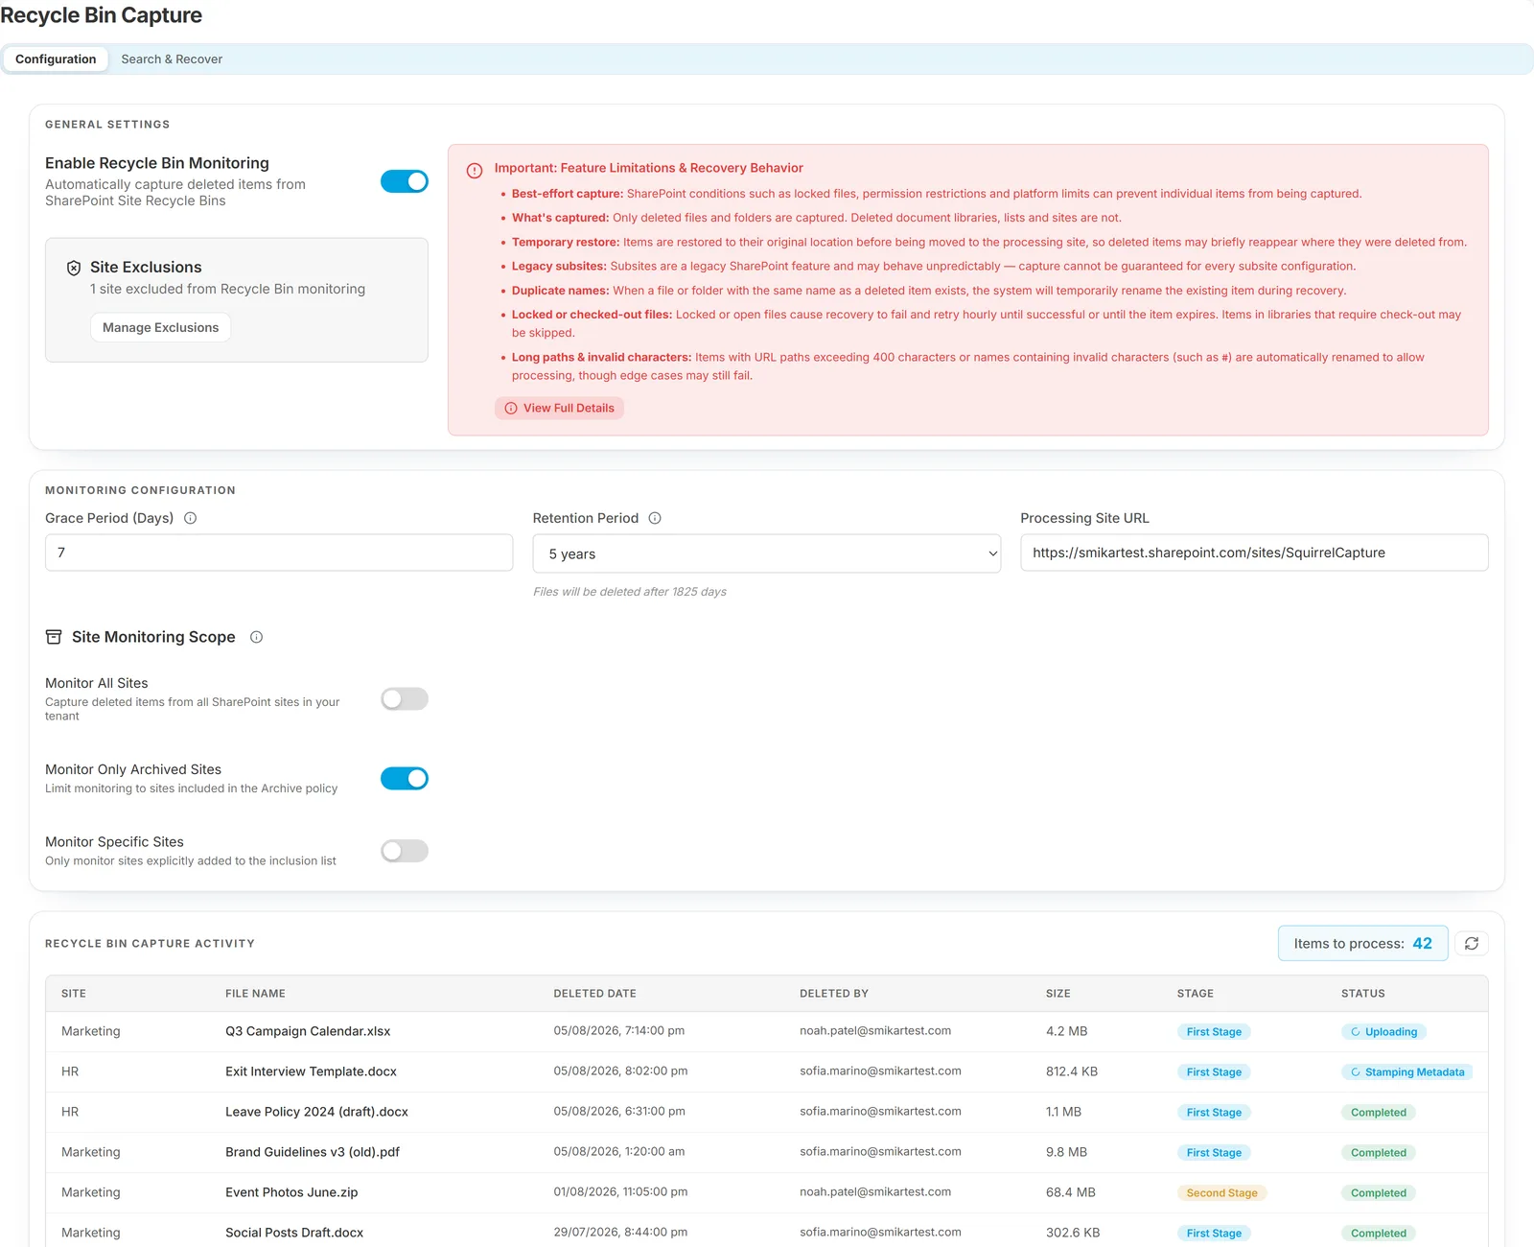
Task: Click the Site Monitoring Scope info icon
Action: 256,637
